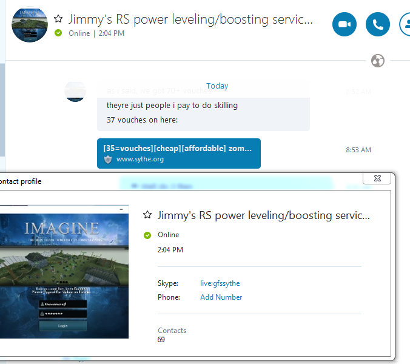Click the Contacts count 69

[x=161, y=339]
